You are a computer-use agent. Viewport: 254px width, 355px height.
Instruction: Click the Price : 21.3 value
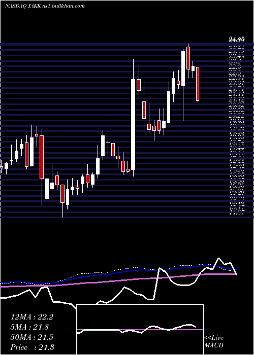pos(33,347)
